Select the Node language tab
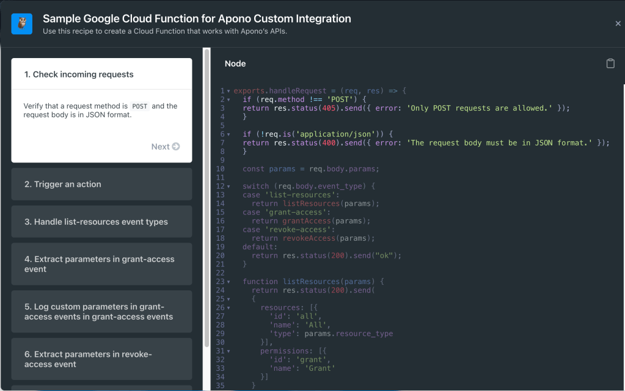The image size is (625, 391). tap(235, 64)
